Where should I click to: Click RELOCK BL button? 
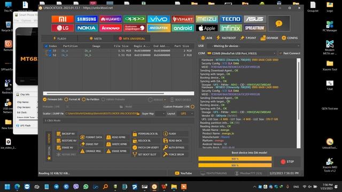[x=146, y=141]
